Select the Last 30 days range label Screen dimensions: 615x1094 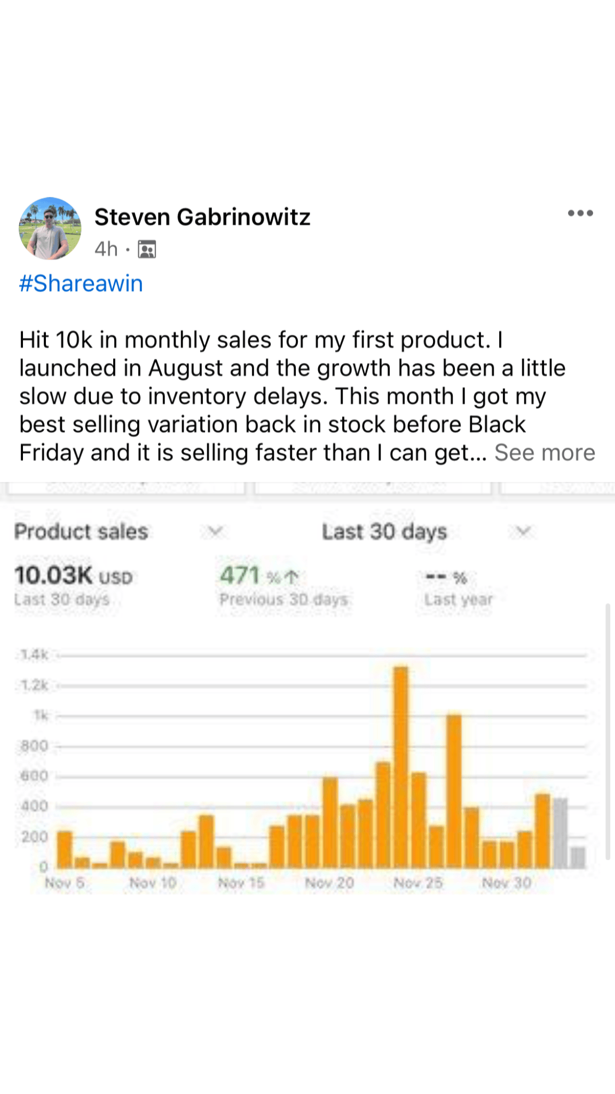[x=384, y=532]
